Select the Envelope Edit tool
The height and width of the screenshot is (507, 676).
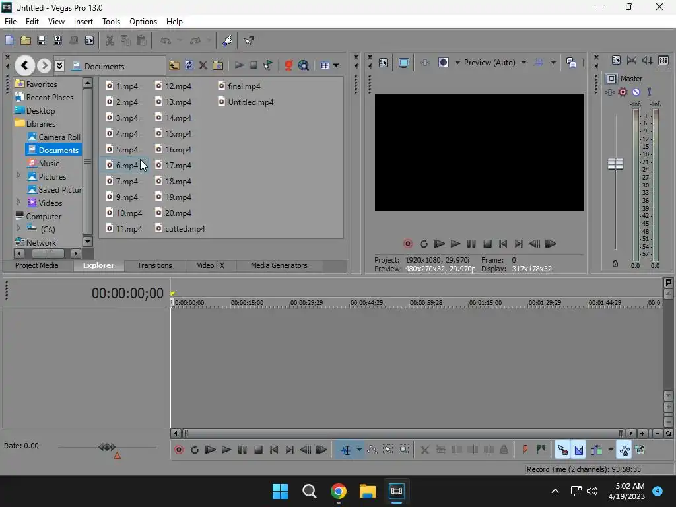pos(372,450)
